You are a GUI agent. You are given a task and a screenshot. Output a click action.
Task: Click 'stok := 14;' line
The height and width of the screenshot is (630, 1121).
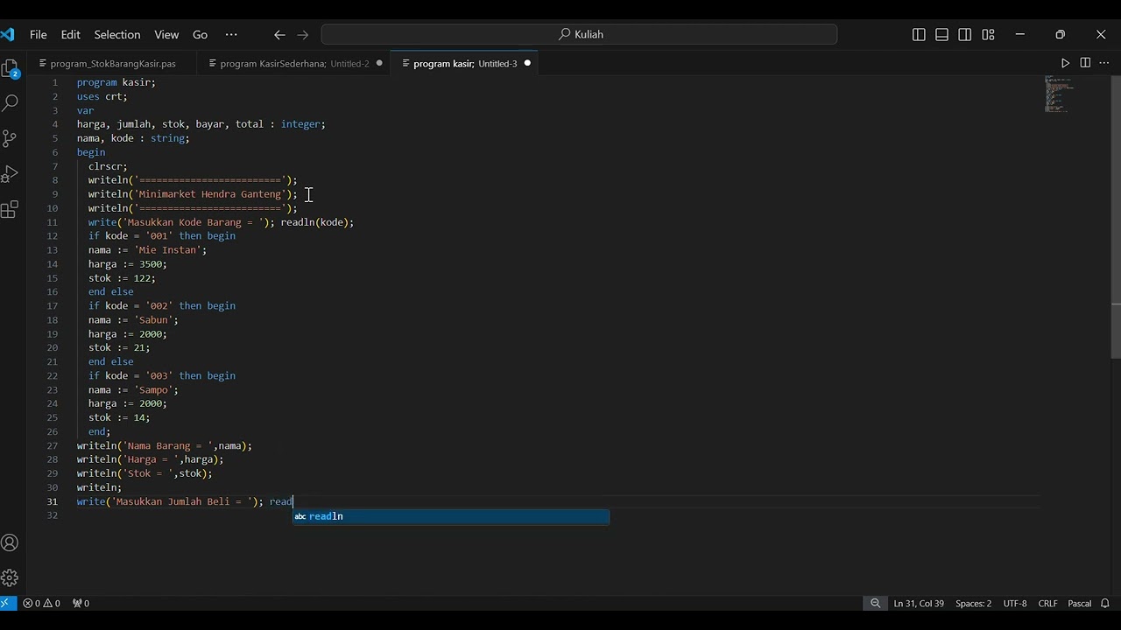tap(119, 418)
